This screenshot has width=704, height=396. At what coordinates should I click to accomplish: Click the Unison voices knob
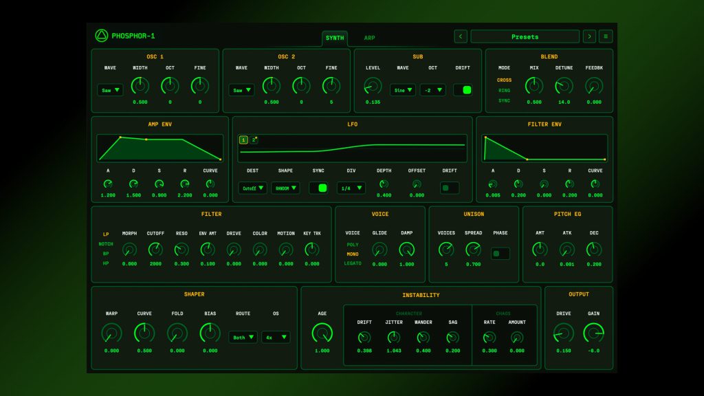coord(446,250)
